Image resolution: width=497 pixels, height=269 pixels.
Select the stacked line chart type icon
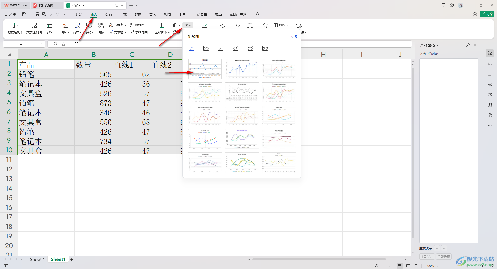point(206,48)
